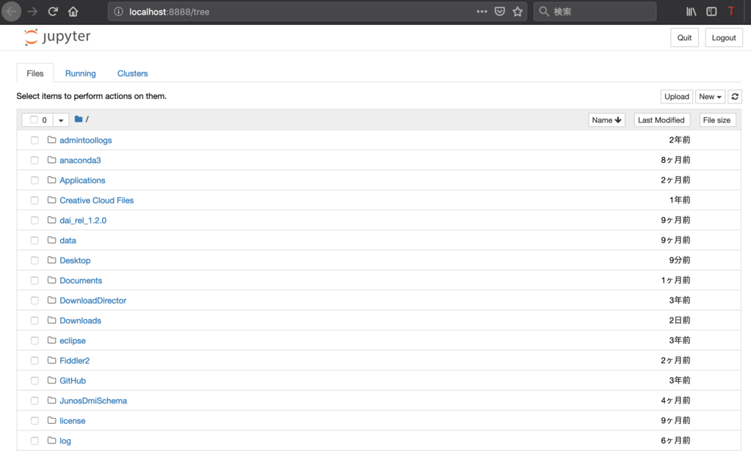
Task: Click the Downloads modified time 2日前
Action: click(680, 320)
